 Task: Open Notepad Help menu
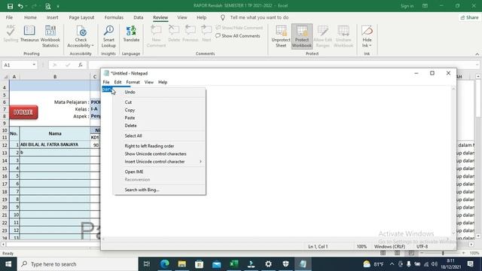coord(163,82)
